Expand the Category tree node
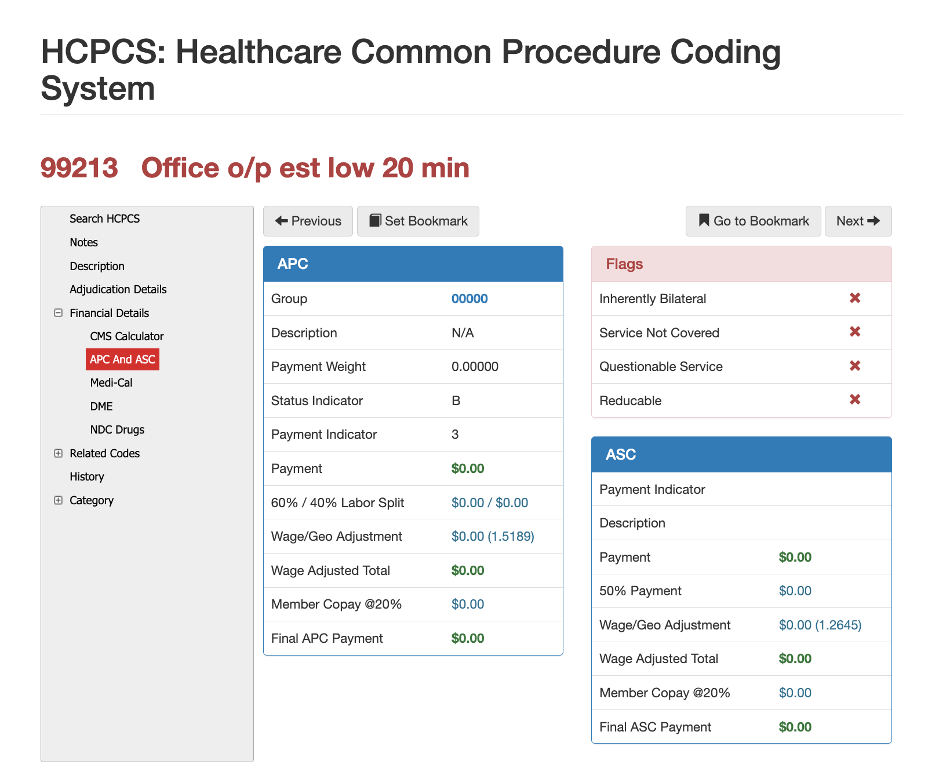Image resolution: width=939 pixels, height=779 pixels. click(58, 500)
